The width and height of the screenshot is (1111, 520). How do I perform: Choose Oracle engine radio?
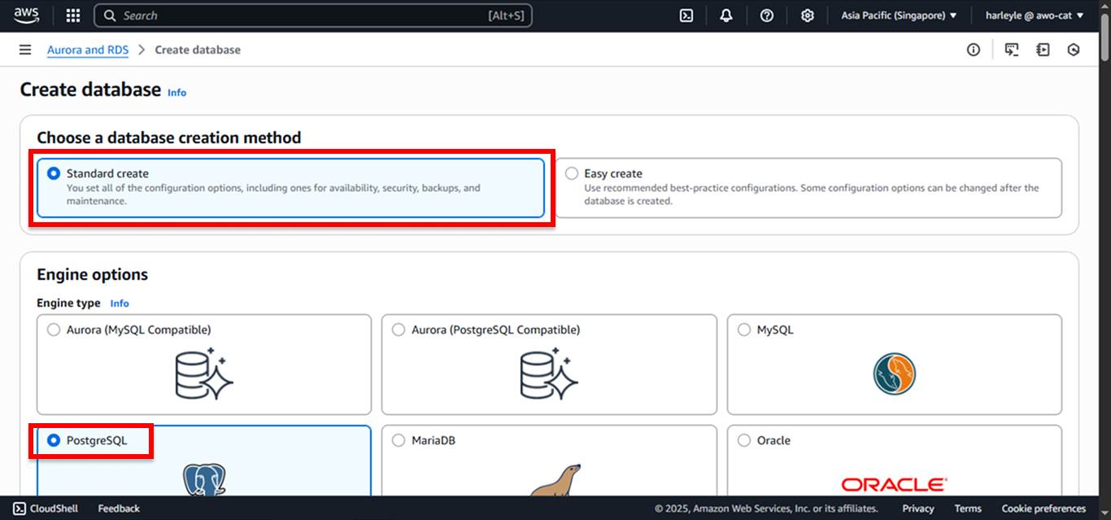pyautogui.click(x=744, y=440)
